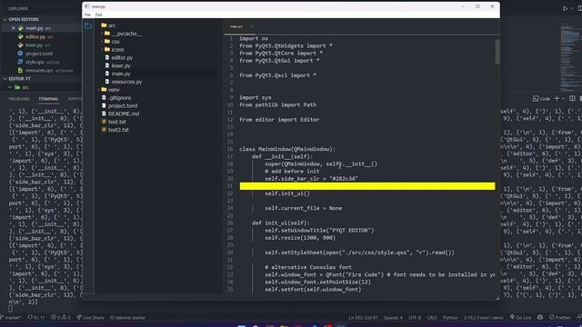
Task: Click the code line 'self.init_ui()'
Action: [x=287, y=193]
